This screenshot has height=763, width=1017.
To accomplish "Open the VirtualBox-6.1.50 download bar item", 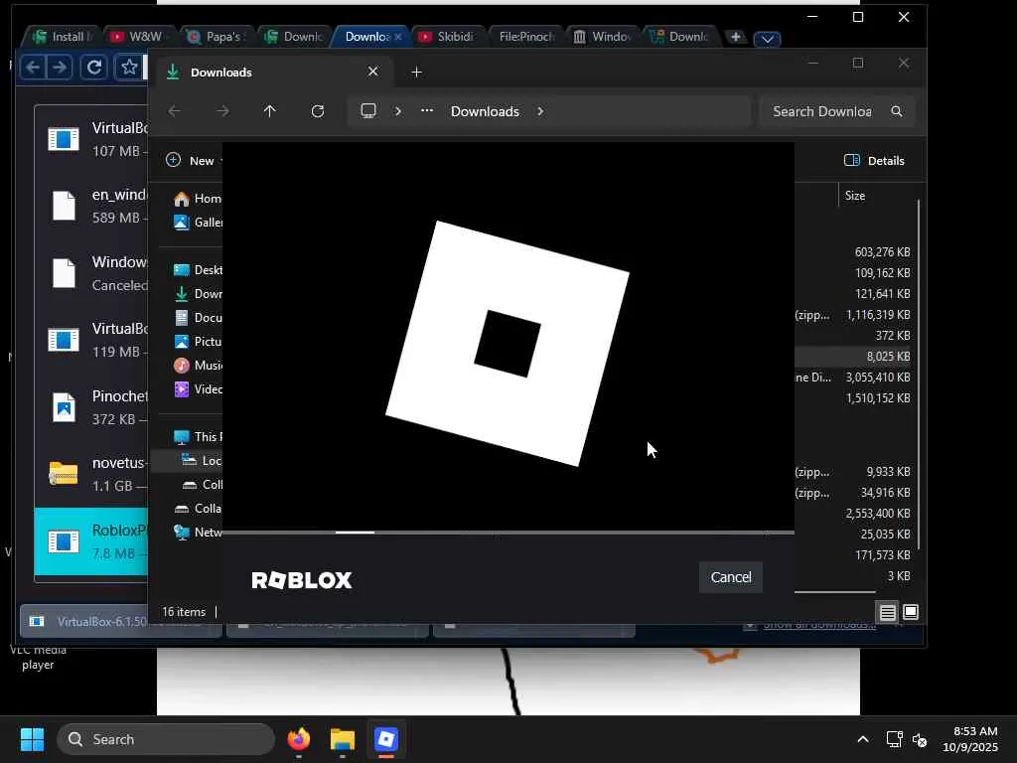I will click(x=121, y=622).
